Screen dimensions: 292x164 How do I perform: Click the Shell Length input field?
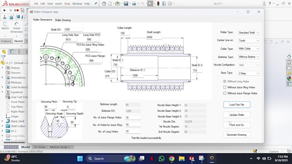pyautogui.click(x=154, y=37)
